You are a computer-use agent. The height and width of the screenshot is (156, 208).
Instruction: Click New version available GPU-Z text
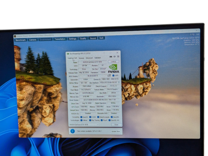(x=89, y=131)
